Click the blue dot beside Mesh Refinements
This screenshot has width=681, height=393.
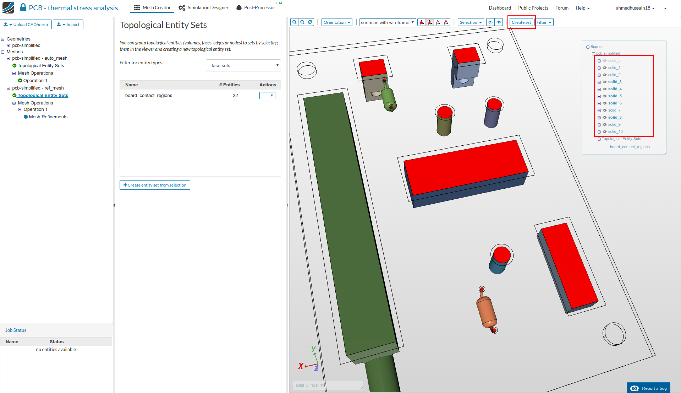click(x=26, y=117)
